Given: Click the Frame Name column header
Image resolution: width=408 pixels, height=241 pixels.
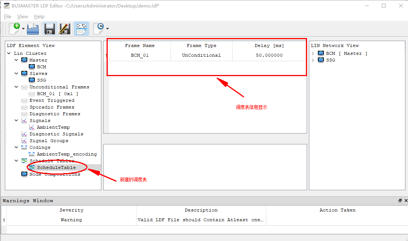Looking at the screenshot, I should pyautogui.click(x=140, y=46).
